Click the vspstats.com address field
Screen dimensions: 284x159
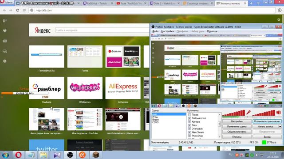click(x=152, y=10)
